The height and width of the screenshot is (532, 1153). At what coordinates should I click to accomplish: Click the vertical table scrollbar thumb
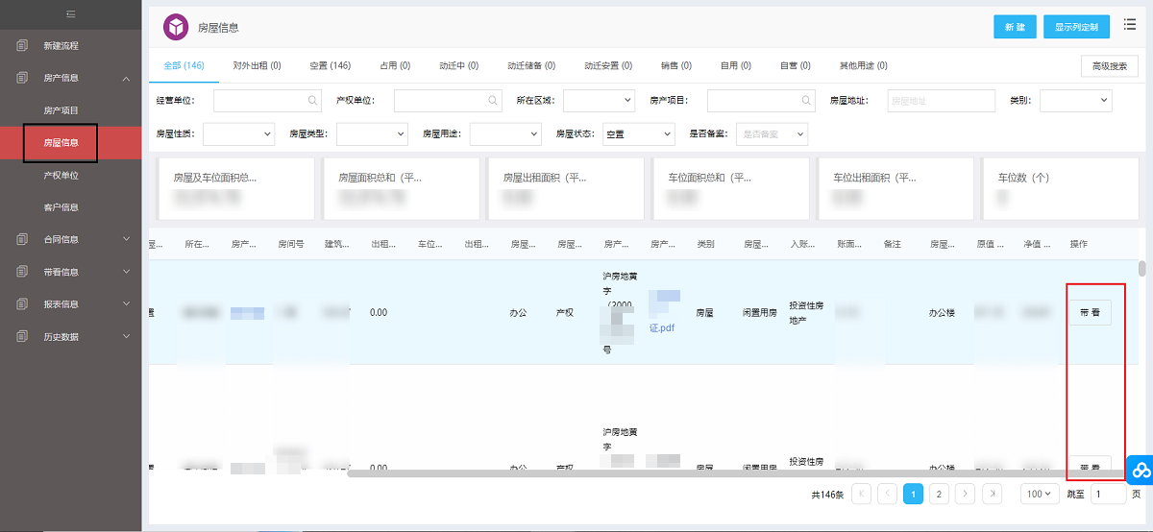pos(1141,268)
